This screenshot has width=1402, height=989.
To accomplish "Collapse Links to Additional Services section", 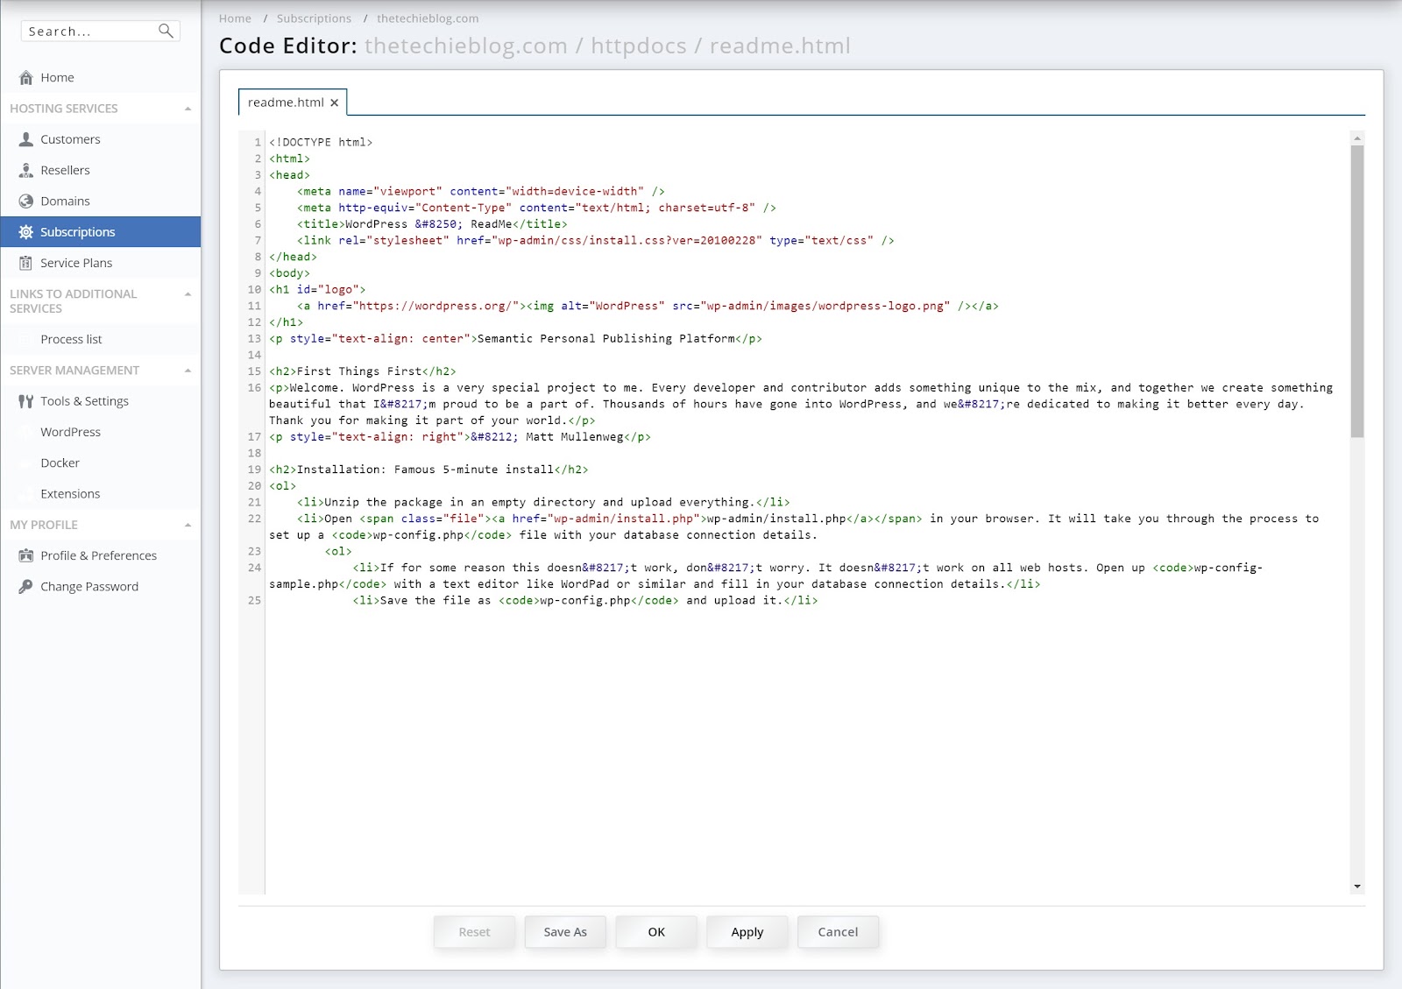I will click(x=188, y=294).
